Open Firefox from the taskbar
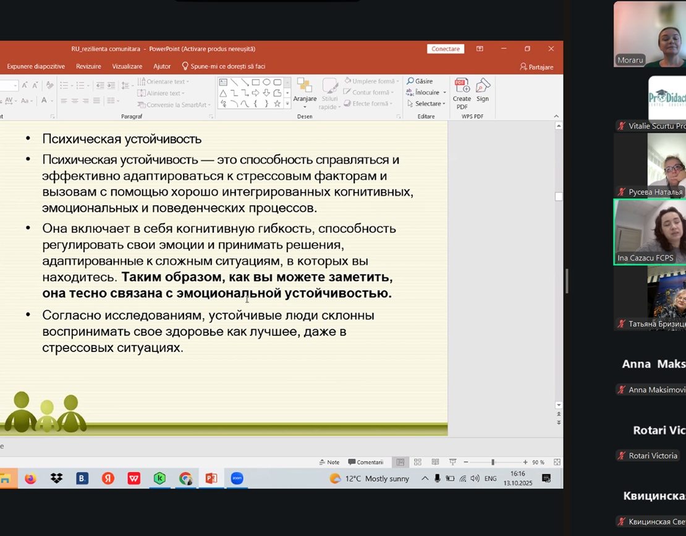Viewport: 686px width, 536px height. 30,479
